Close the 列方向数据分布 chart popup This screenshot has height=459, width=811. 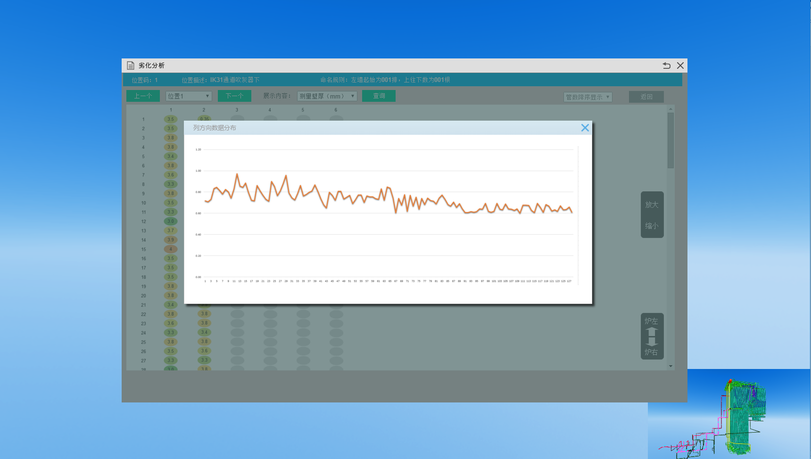(x=585, y=128)
